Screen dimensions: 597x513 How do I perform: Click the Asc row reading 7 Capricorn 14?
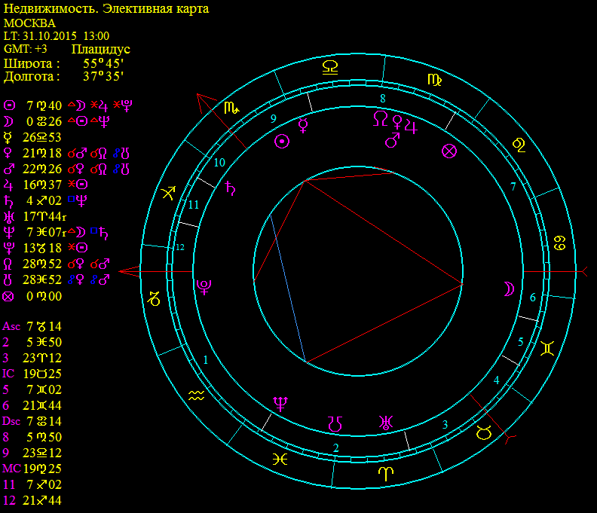click(32, 326)
